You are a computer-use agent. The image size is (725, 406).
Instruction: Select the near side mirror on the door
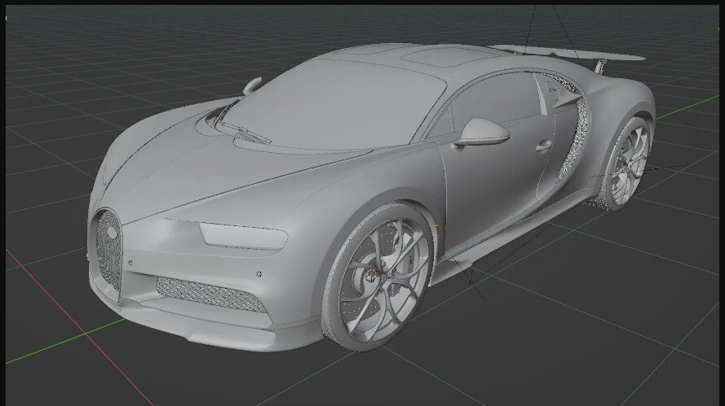(482, 133)
